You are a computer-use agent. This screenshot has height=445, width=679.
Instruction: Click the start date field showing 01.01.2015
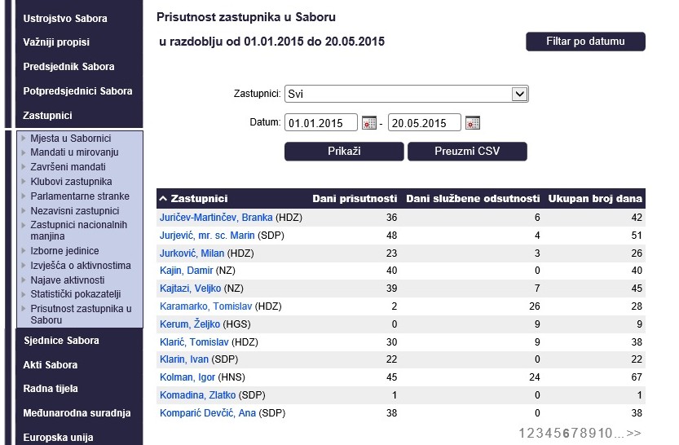[321, 122]
